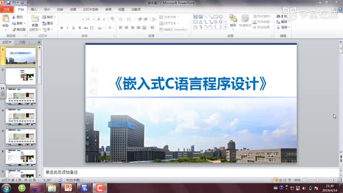The height and width of the screenshot is (193, 343).
Task: Switch to the Transitions (切换) tab
Action: click(60, 10)
